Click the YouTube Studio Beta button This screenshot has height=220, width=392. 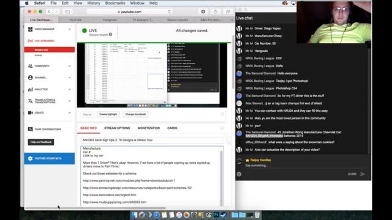click(50, 158)
